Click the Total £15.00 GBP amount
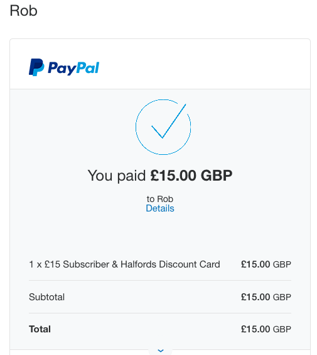Viewport: 317px width, 355px height. (266, 329)
